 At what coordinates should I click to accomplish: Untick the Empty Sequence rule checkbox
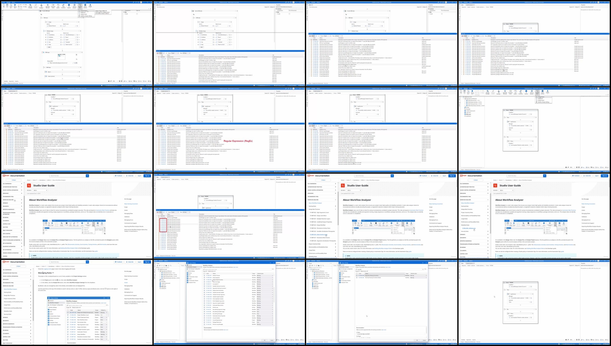pyautogui.click(x=204, y=277)
